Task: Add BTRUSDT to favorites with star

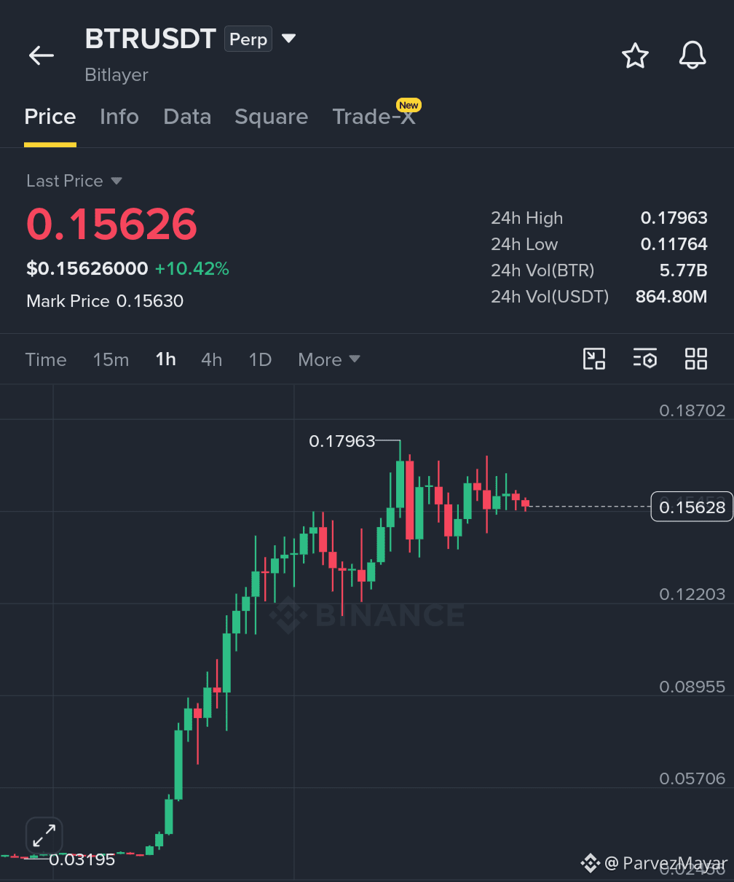Action: point(635,55)
